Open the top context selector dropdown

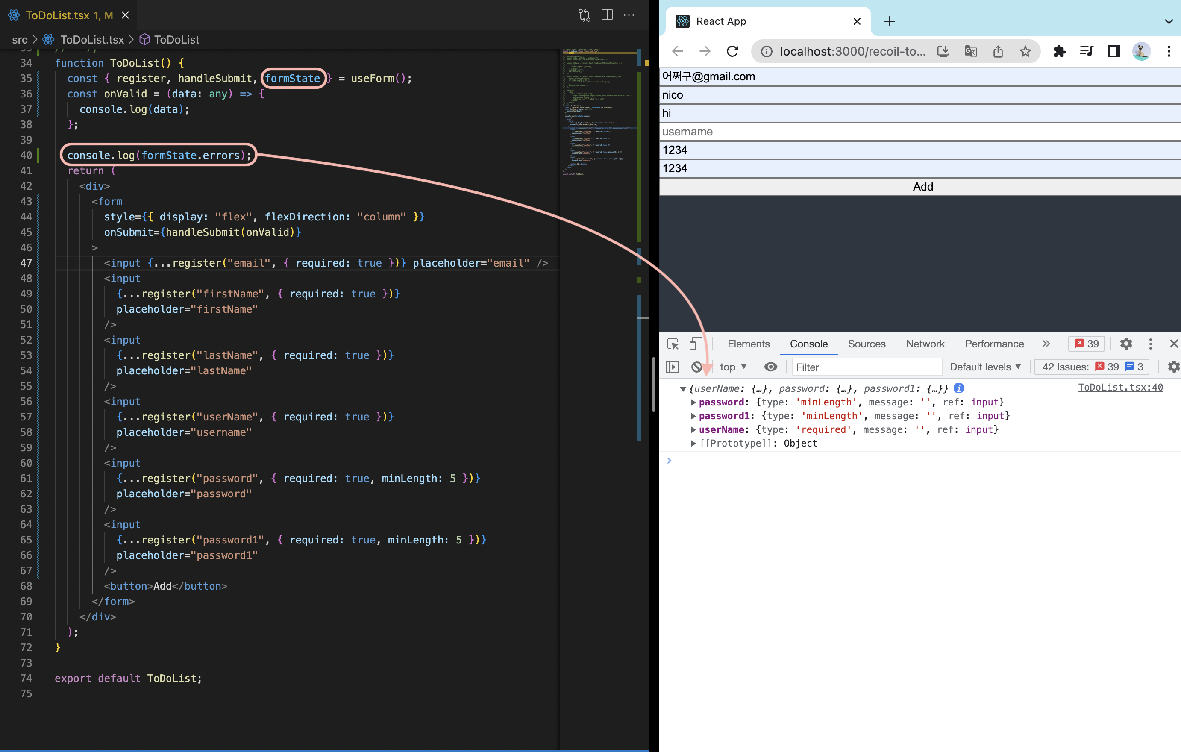coord(733,367)
